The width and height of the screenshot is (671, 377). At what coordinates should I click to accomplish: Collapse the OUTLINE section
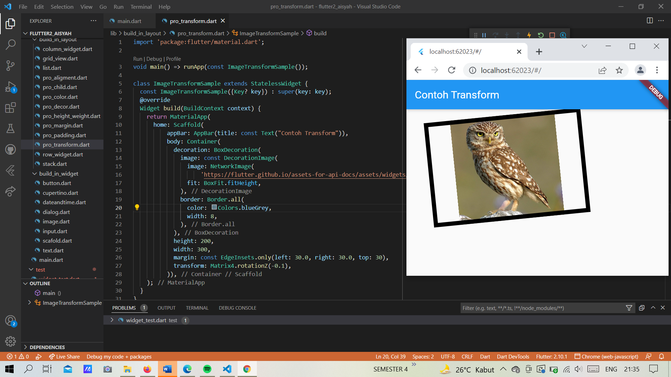point(25,283)
